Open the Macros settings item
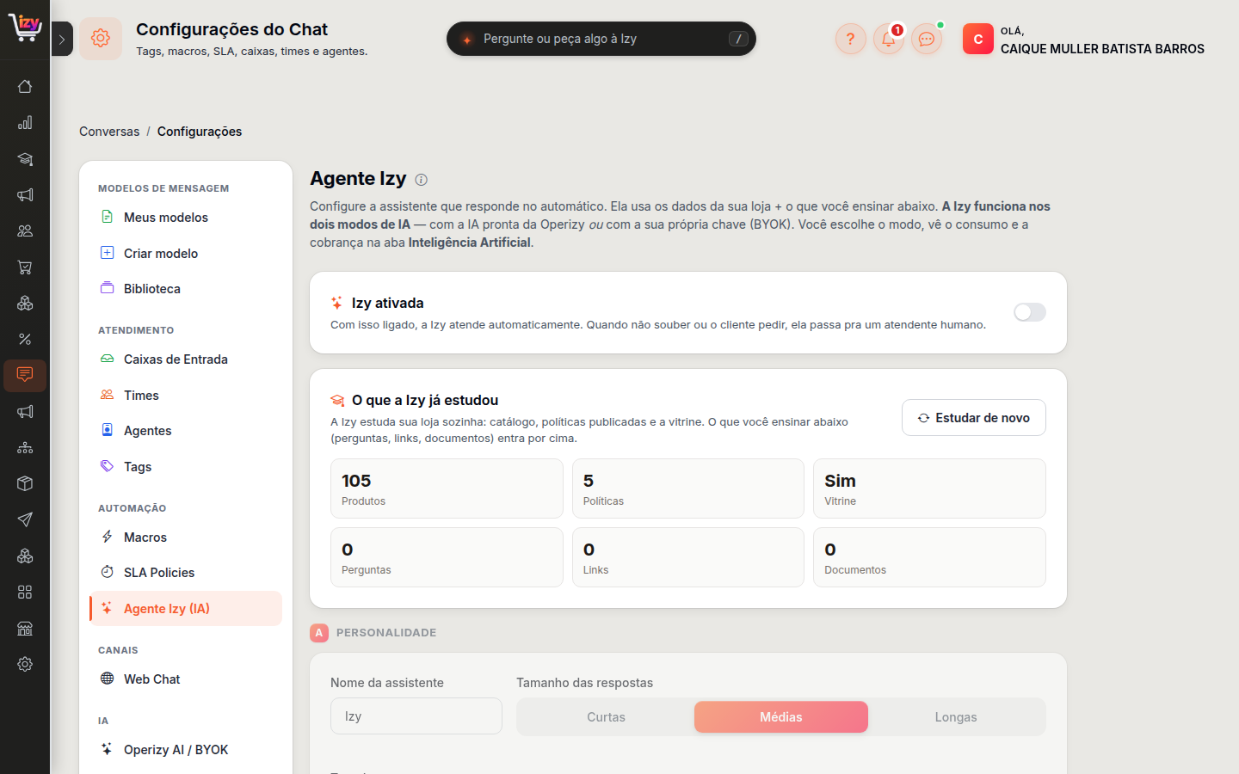The width and height of the screenshot is (1239, 774). 186,537
